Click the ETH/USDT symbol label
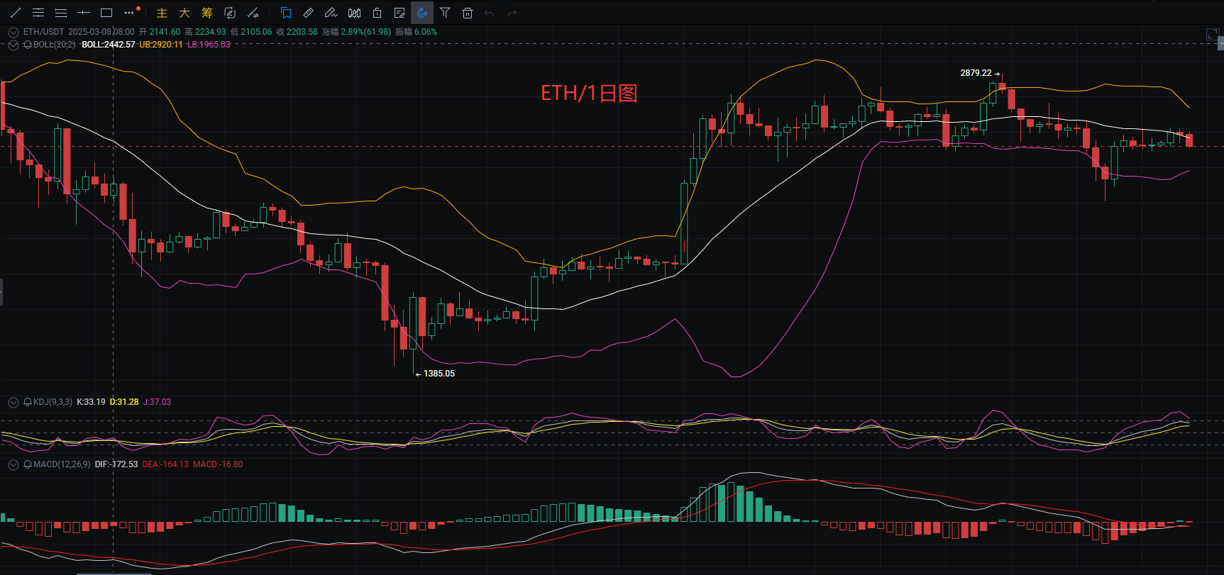The width and height of the screenshot is (1224, 575). coord(43,32)
